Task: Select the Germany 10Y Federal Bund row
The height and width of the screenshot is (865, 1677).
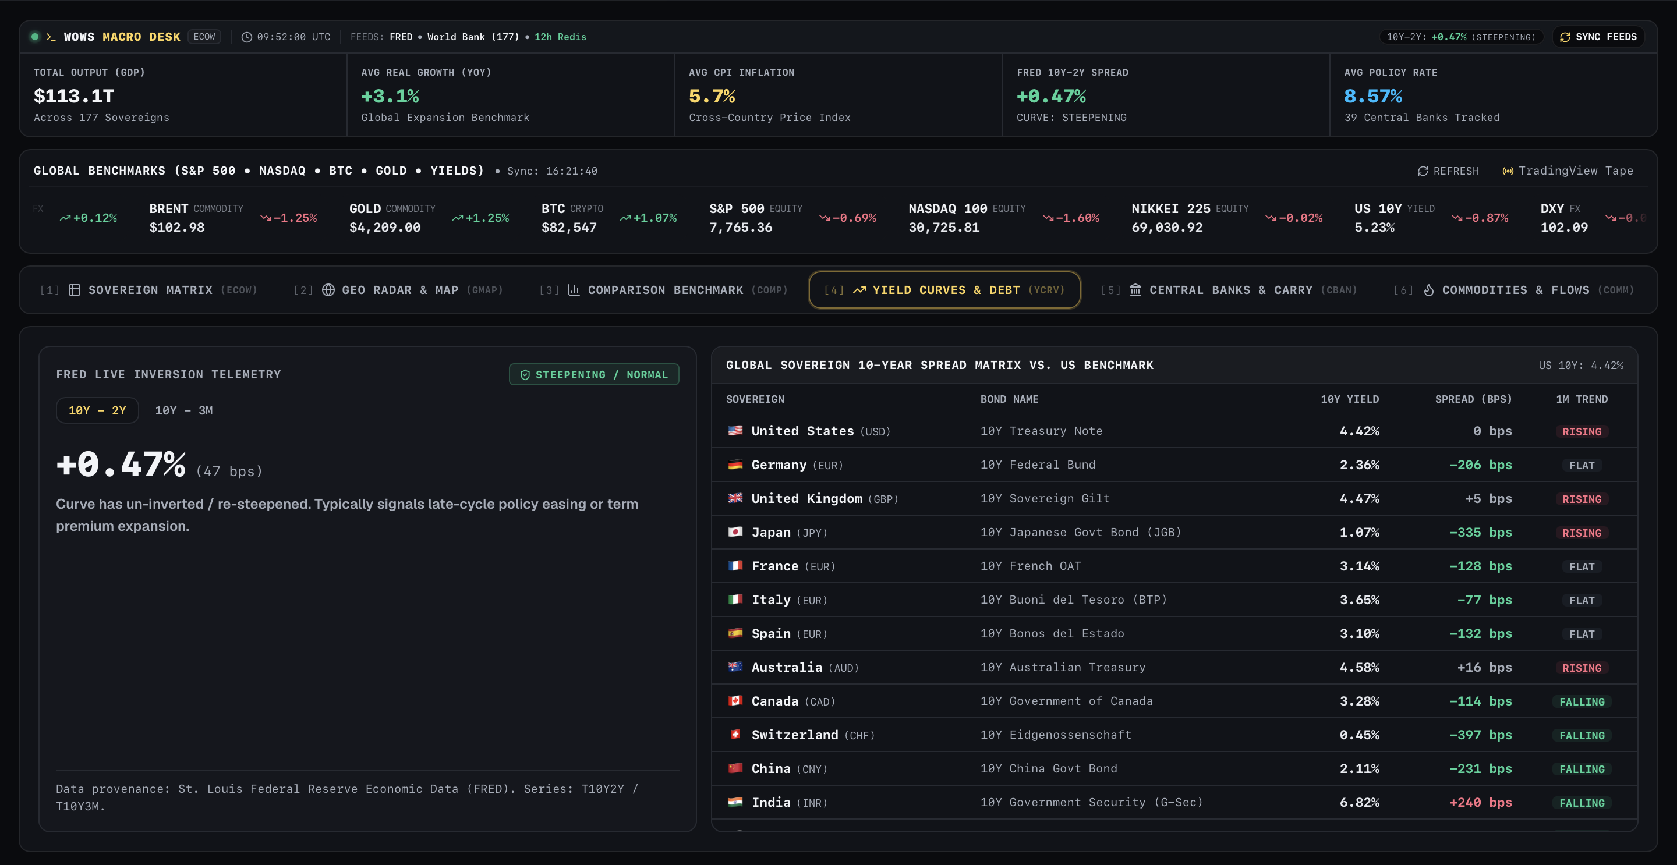Action: (x=1174, y=465)
